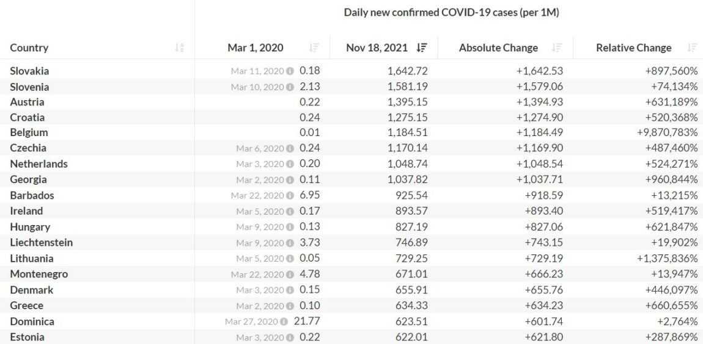Click sort icon in Country column header
This screenshot has width=703, height=344.
(179, 48)
